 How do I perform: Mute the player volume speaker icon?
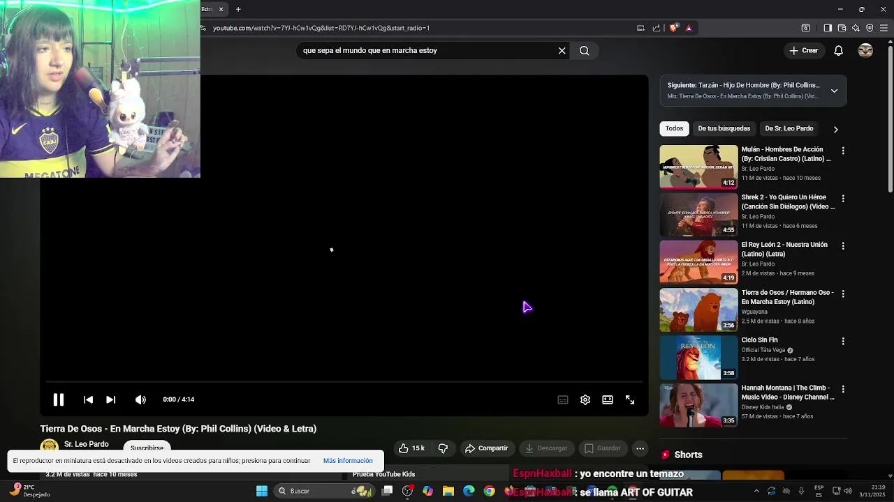[140, 400]
